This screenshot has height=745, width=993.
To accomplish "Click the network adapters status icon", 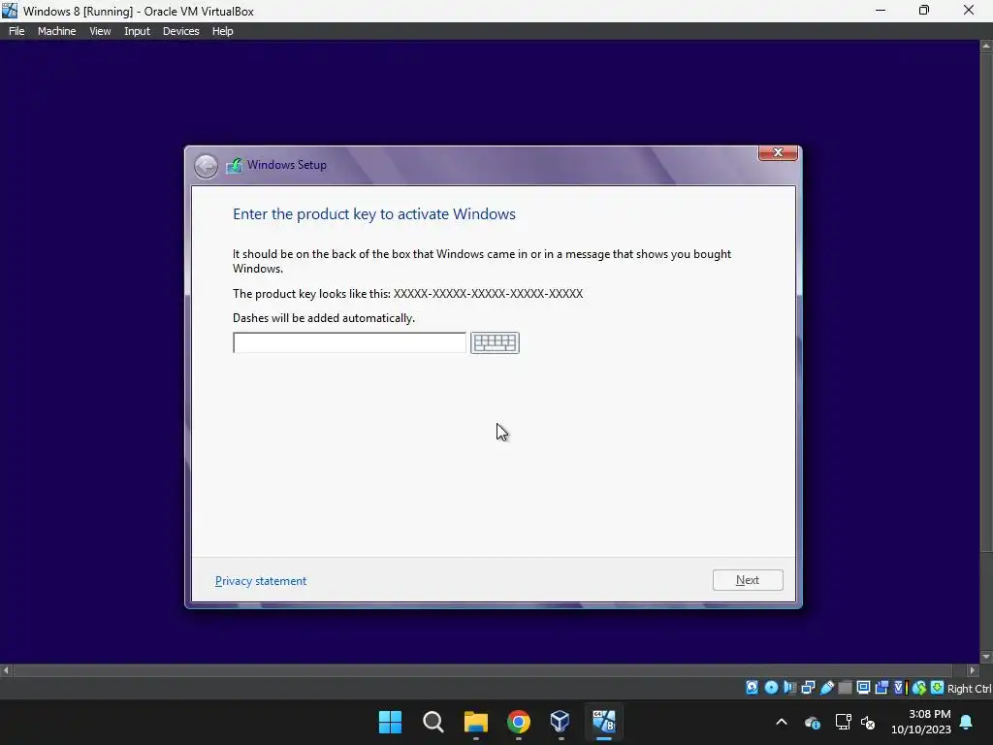I will (808, 688).
